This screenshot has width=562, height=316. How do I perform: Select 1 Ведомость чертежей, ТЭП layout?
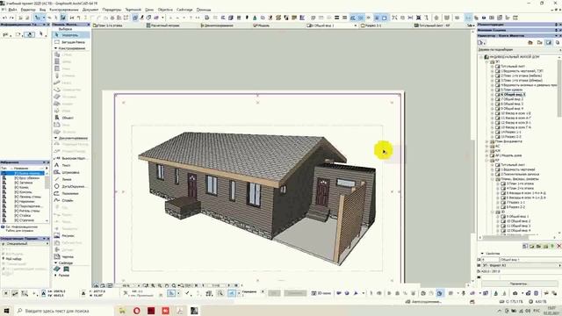coord(522,71)
